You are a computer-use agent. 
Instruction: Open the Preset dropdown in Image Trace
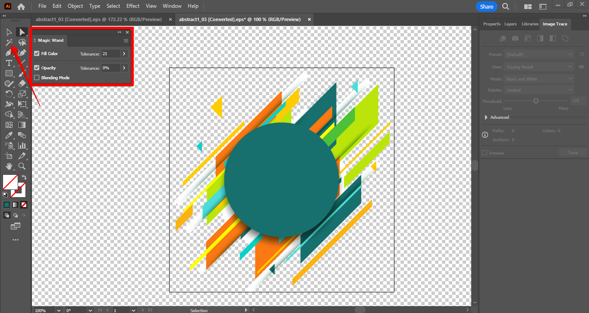click(539, 55)
